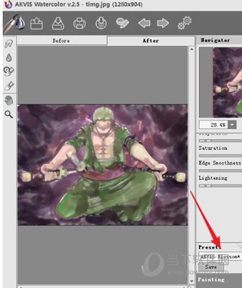Open the AKVIS Blossom presets dropdown
Screen dimensions: 242x288
click(x=220, y=257)
